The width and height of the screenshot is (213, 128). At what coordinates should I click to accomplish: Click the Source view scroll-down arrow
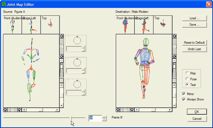62,105
